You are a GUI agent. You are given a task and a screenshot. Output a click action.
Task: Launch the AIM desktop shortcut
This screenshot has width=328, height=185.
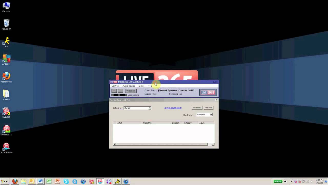6,42
